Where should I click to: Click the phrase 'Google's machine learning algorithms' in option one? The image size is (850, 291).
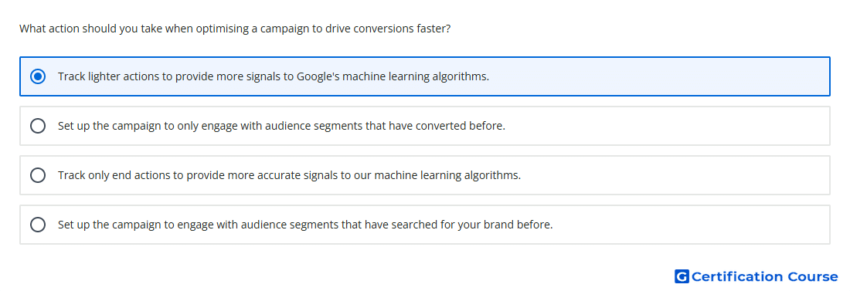pos(393,76)
